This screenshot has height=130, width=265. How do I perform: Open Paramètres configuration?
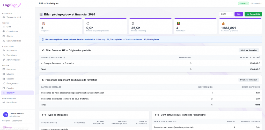[17, 102]
